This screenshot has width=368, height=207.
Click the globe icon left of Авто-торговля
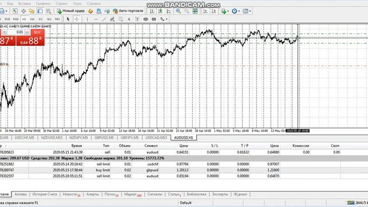pos(107,11)
